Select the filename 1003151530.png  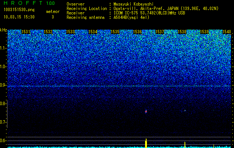coord(19,10)
